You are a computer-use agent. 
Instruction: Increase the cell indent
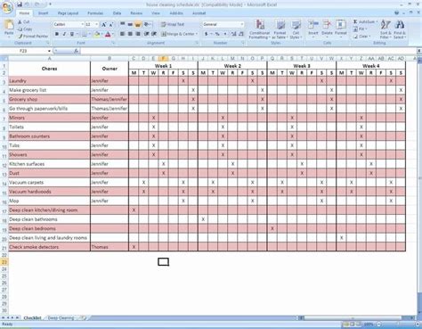pyautogui.click(x=154, y=34)
